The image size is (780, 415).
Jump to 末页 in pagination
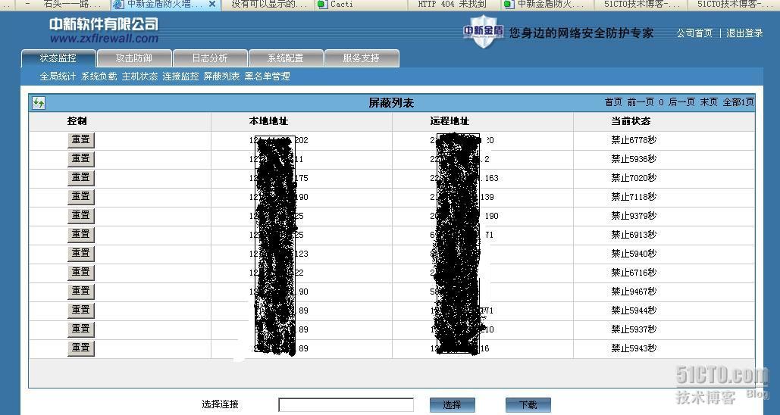(x=709, y=102)
